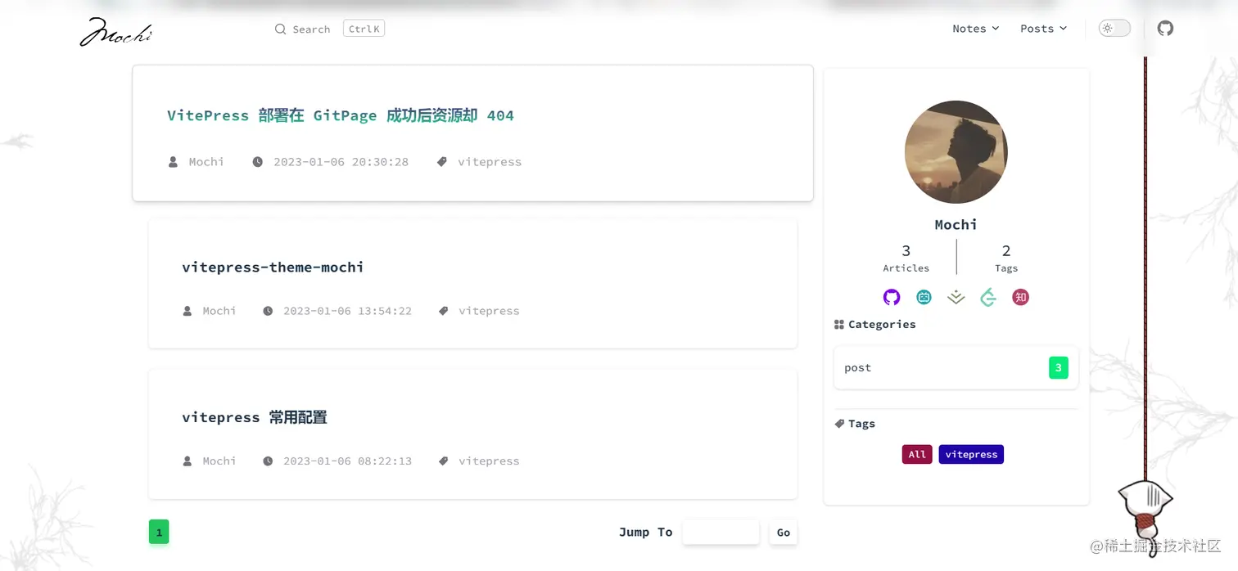
Task: Open the Zhihu profile icon in the sidebar
Action: [x=1020, y=297]
